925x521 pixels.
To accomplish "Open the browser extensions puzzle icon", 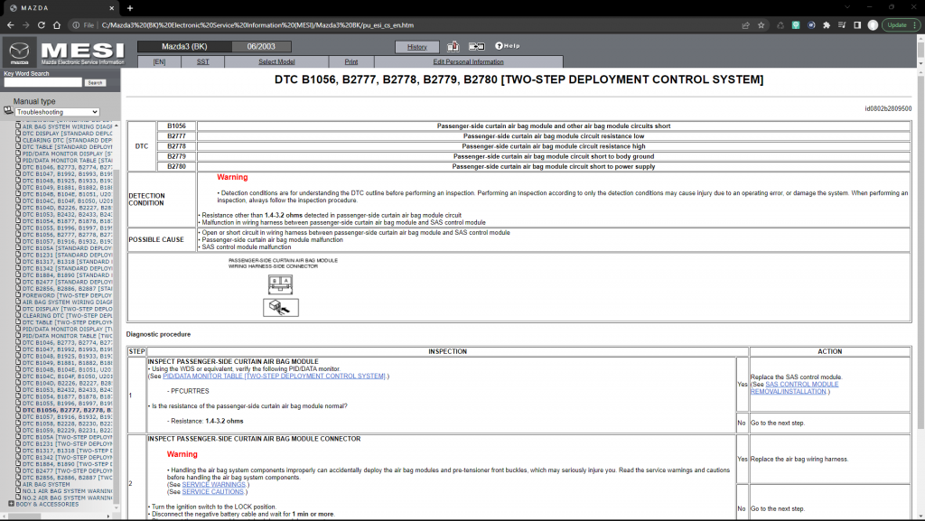I will [828, 25].
